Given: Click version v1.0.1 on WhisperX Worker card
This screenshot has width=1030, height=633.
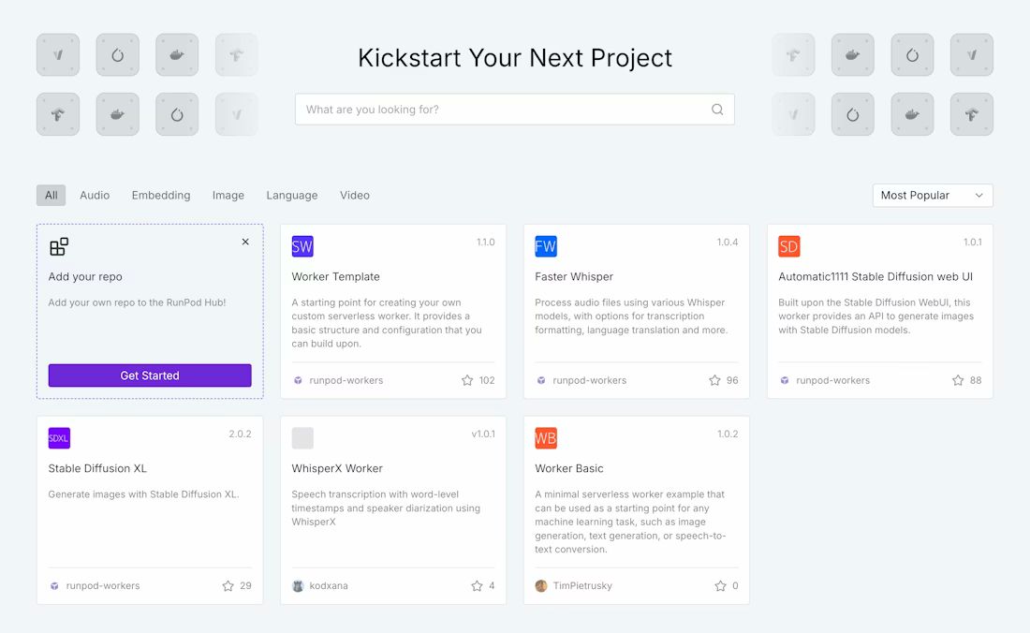Looking at the screenshot, I should (x=483, y=434).
